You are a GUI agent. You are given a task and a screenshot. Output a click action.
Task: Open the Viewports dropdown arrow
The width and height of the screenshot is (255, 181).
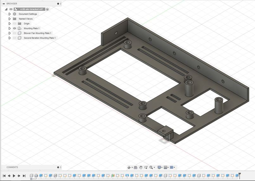[x=174, y=167]
